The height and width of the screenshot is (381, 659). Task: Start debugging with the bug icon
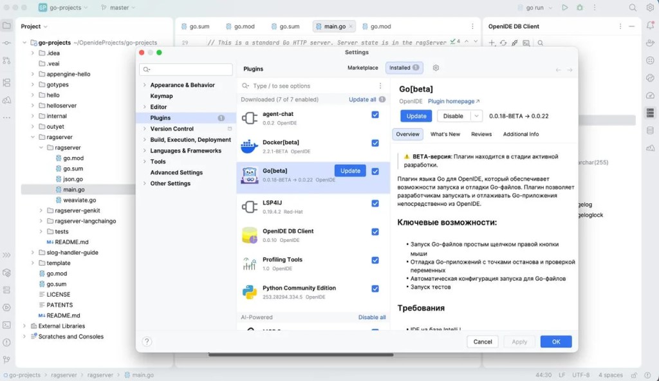coord(580,8)
